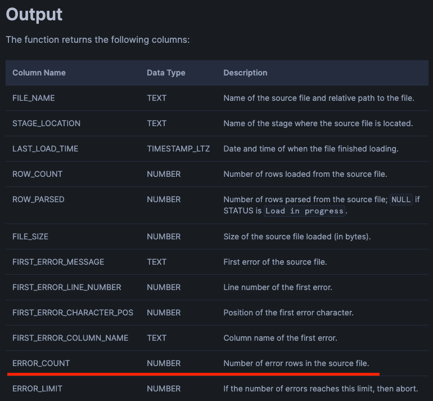Screen dimensions: 433x401
Task: Click the "Load in progress" code snippet
Action: tap(304, 211)
